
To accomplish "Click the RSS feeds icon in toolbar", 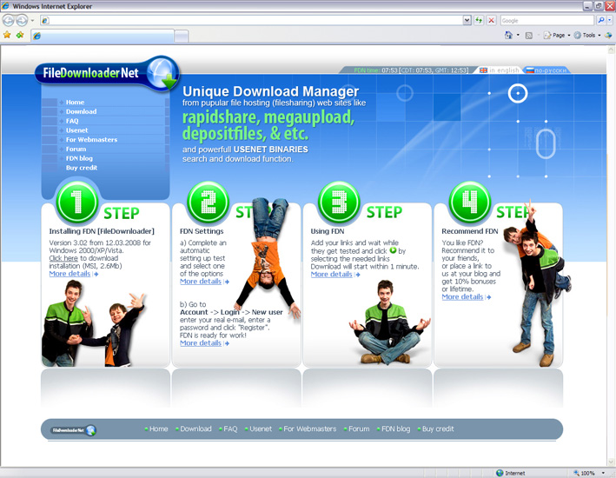I will (529, 36).
